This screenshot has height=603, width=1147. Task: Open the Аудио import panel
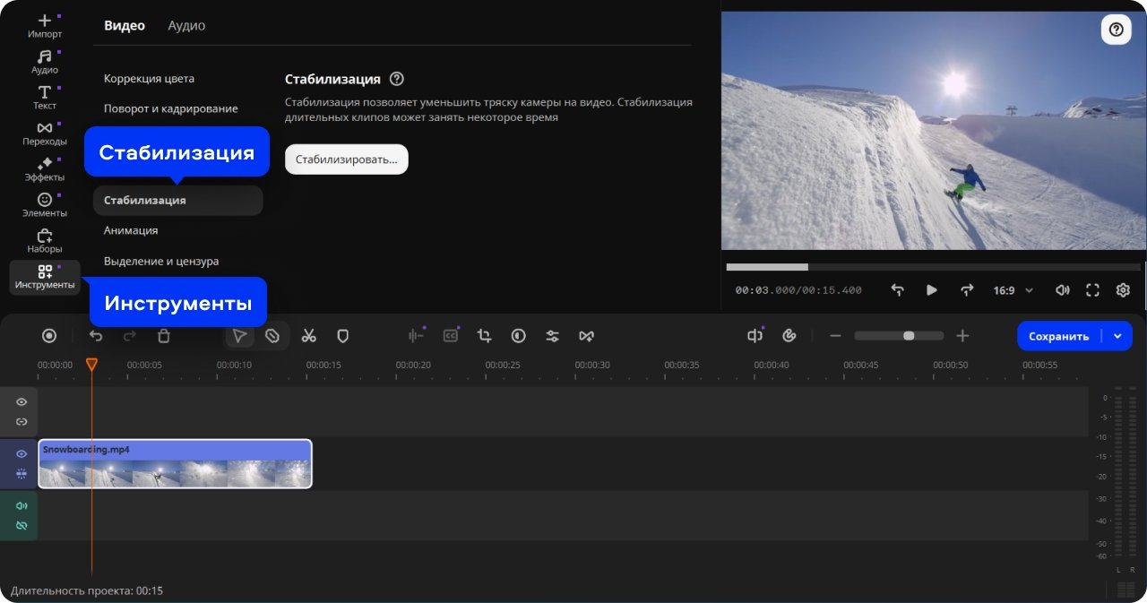coord(45,61)
